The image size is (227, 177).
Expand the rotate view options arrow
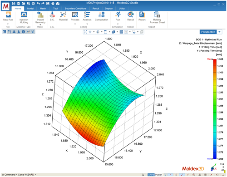[x=102, y=32]
